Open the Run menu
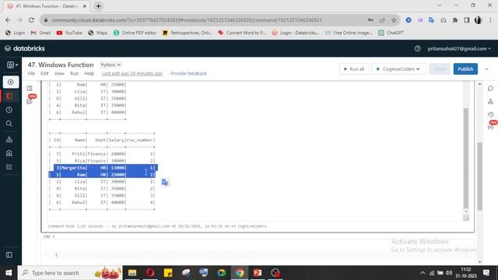The height and width of the screenshot is (280, 498). (74, 73)
